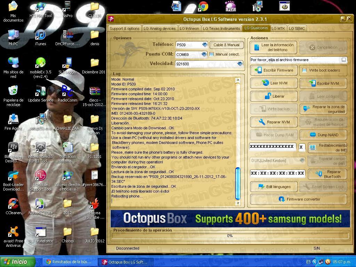The image size is (356, 267).
Task: Enable the Manual select checkbox
Action: (x=211, y=54)
